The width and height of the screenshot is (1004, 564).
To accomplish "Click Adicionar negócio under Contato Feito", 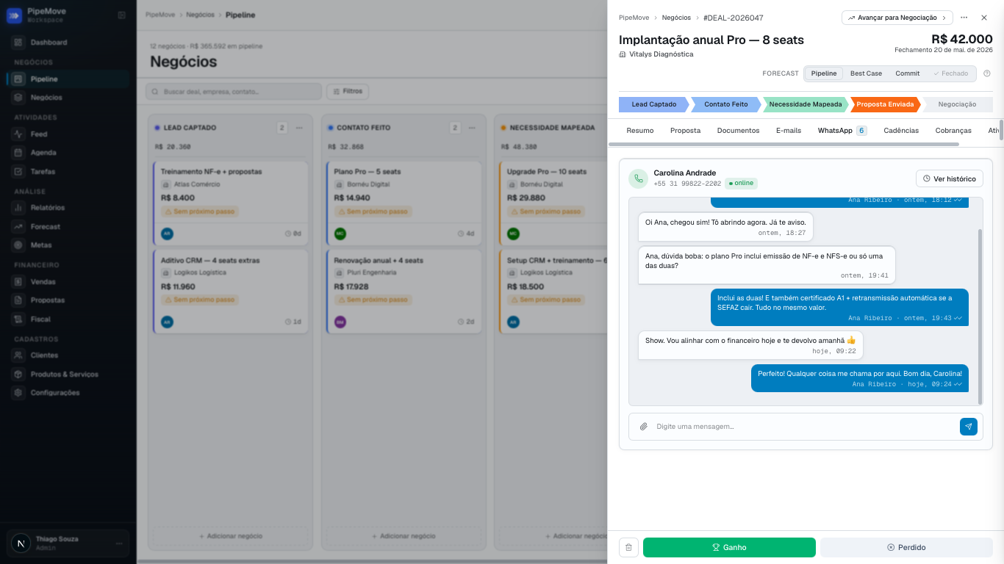I will (404, 536).
